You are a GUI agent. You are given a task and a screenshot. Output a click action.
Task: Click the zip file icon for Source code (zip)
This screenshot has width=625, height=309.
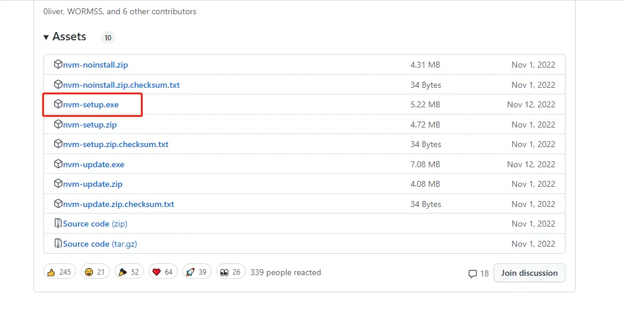pos(58,224)
